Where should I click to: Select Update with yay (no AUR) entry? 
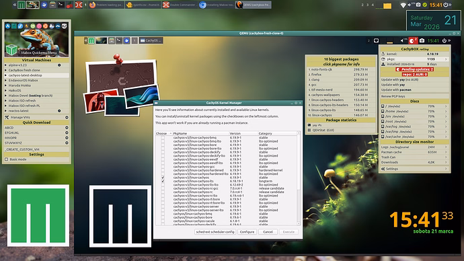[414, 79]
